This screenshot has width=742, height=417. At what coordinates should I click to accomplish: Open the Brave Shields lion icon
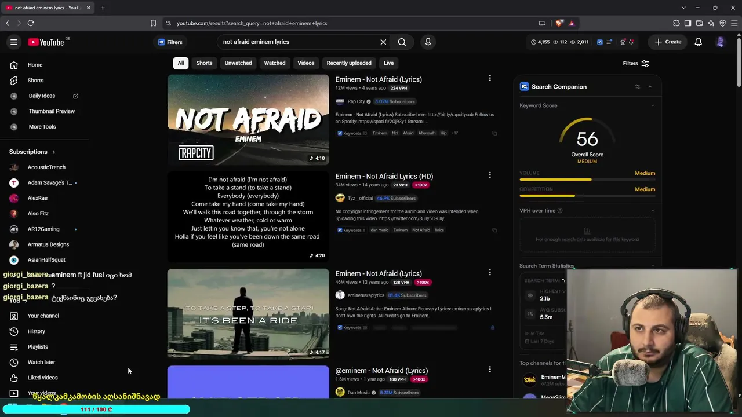point(559,23)
